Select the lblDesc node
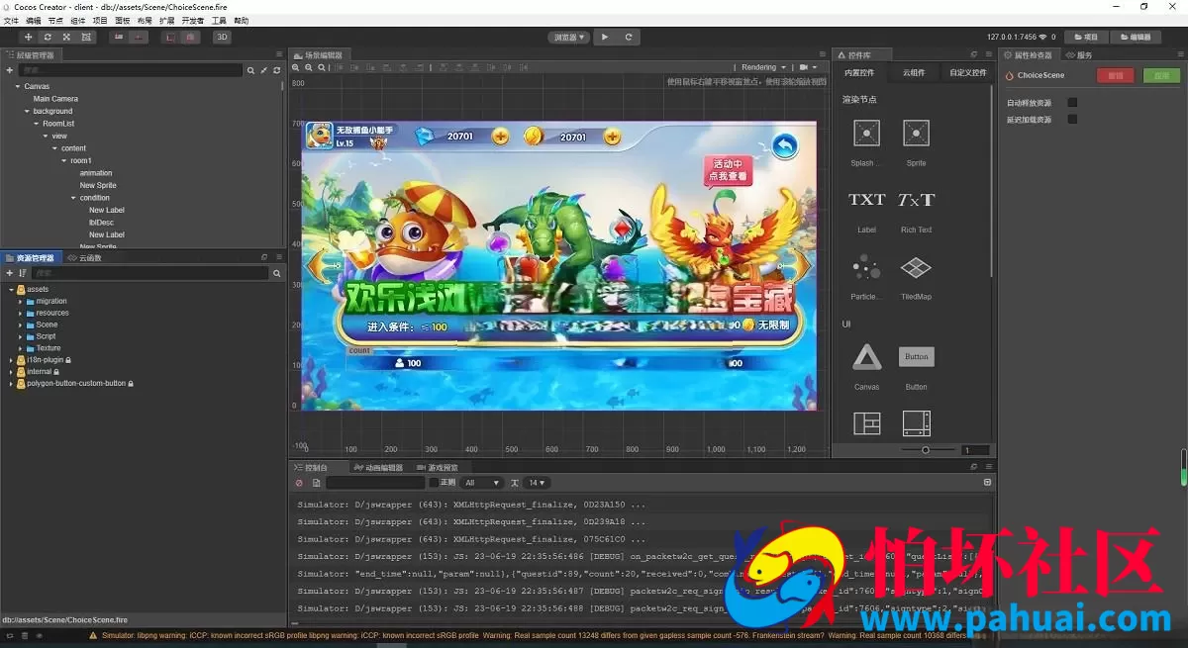The height and width of the screenshot is (648, 1188). tap(101, 223)
